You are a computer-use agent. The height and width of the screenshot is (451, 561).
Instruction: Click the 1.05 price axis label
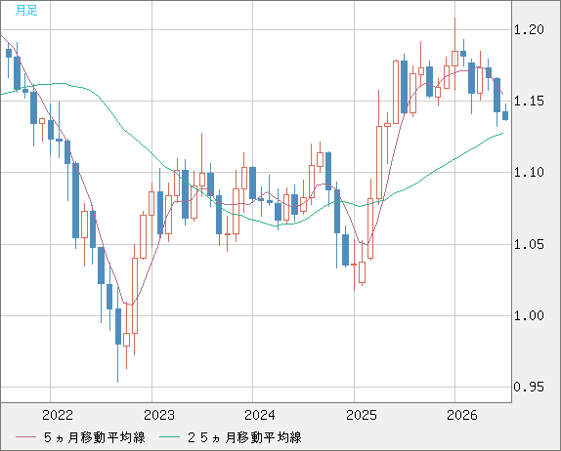529,244
